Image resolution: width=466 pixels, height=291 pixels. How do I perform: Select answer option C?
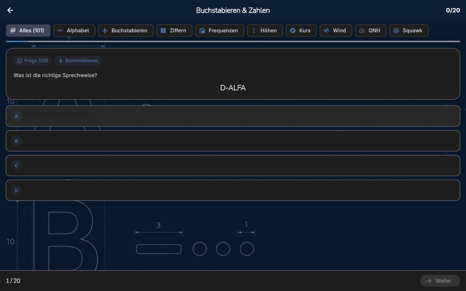pyautogui.click(x=233, y=166)
